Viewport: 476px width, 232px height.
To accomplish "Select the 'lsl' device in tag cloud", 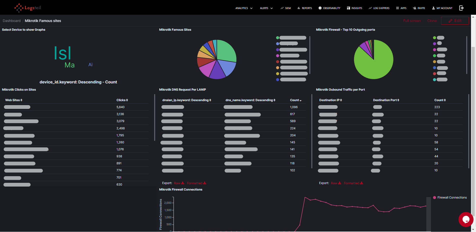I will point(63,53).
